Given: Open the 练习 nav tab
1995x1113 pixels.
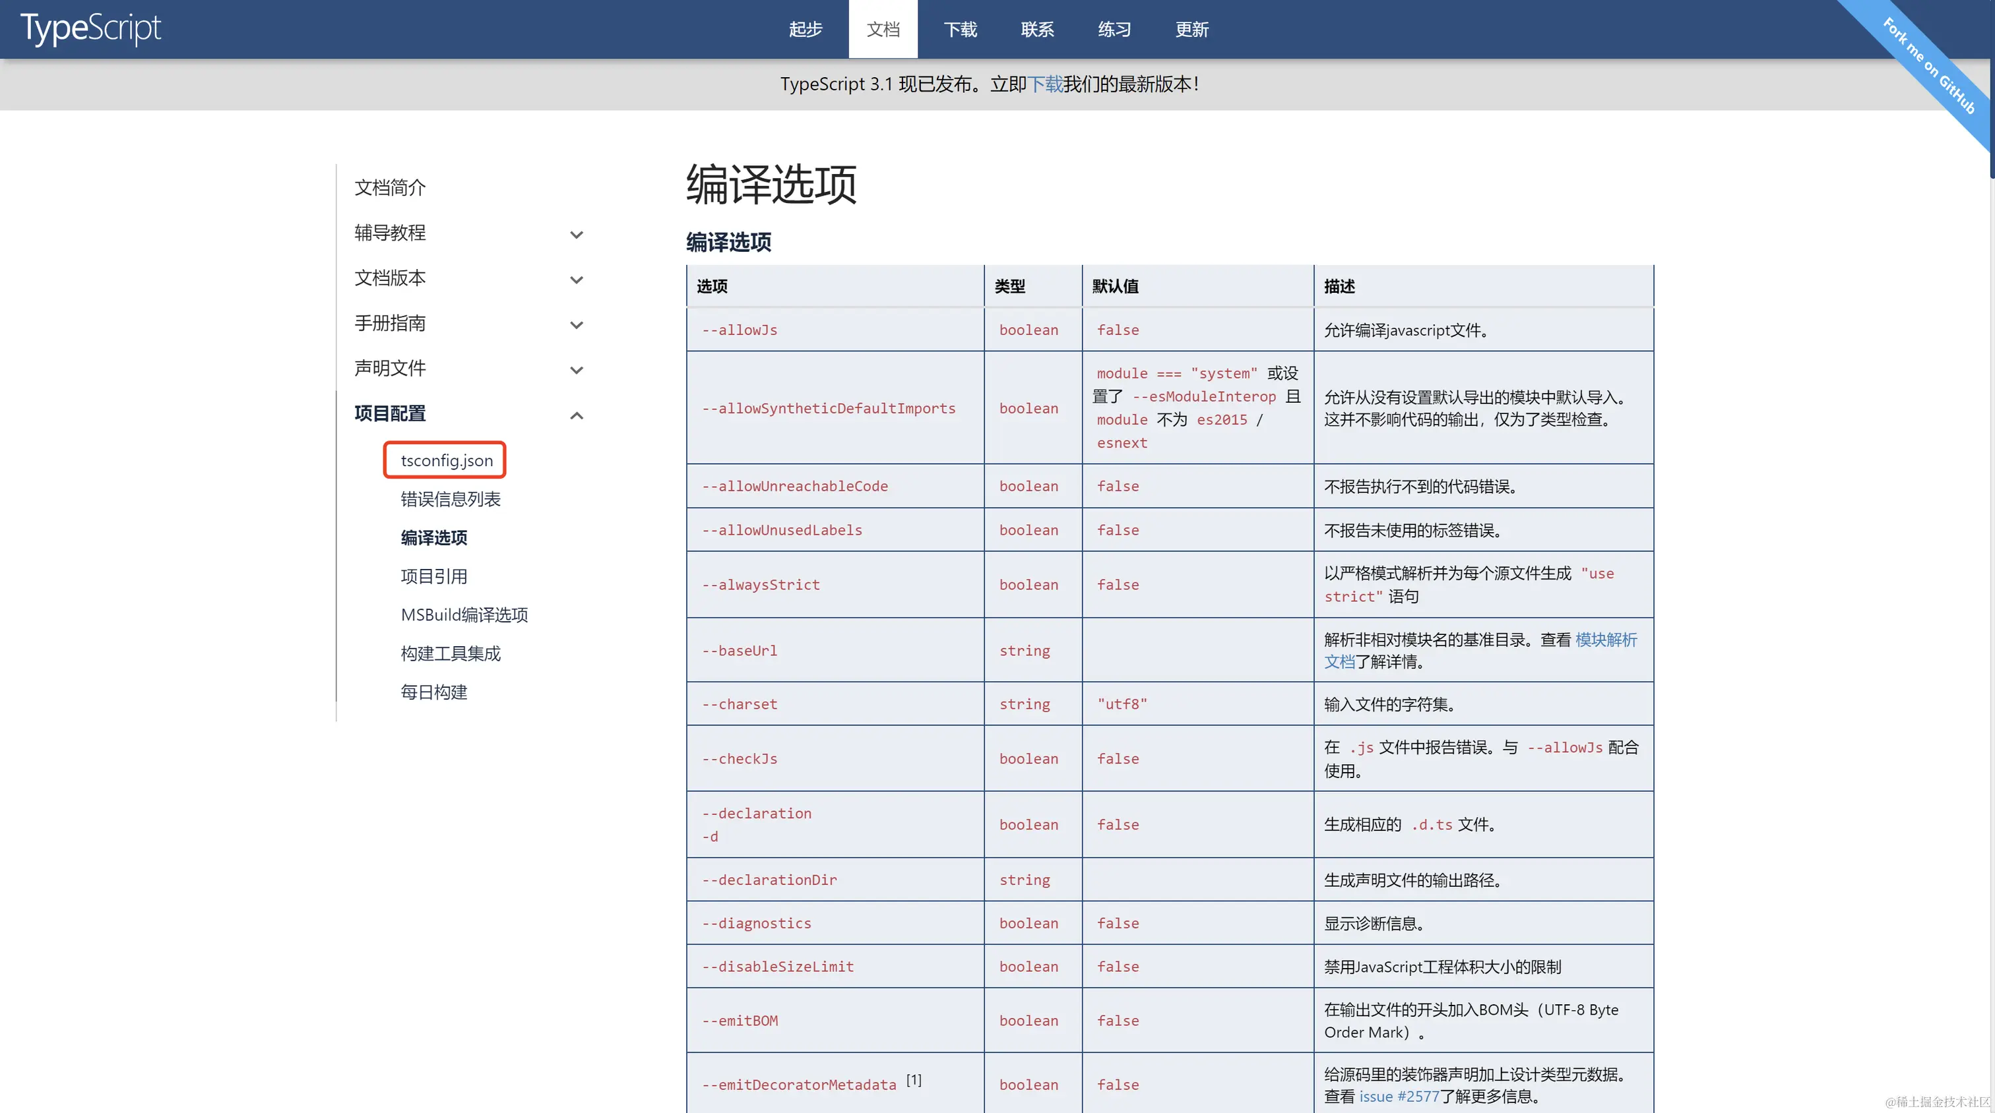Looking at the screenshot, I should click(1114, 30).
